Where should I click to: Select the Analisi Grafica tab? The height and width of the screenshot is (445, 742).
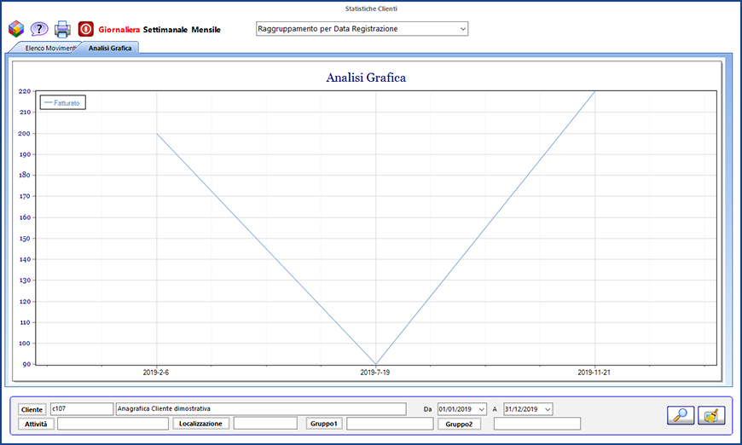(110, 49)
